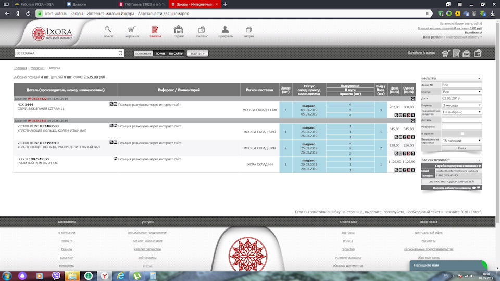Open the 'гараж' garage icon in the header
Image resolution: width=500 pixels, height=281 pixels.
pos(179,30)
